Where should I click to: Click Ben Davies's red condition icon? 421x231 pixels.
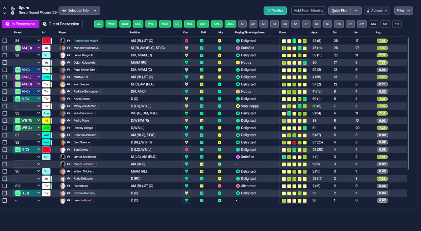click(x=186, y=150)
